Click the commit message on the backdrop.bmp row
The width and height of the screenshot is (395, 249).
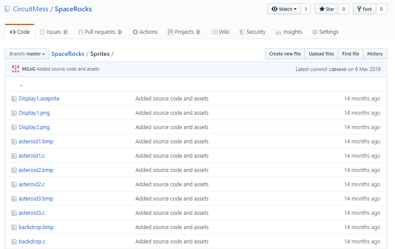tap(172, 227)
